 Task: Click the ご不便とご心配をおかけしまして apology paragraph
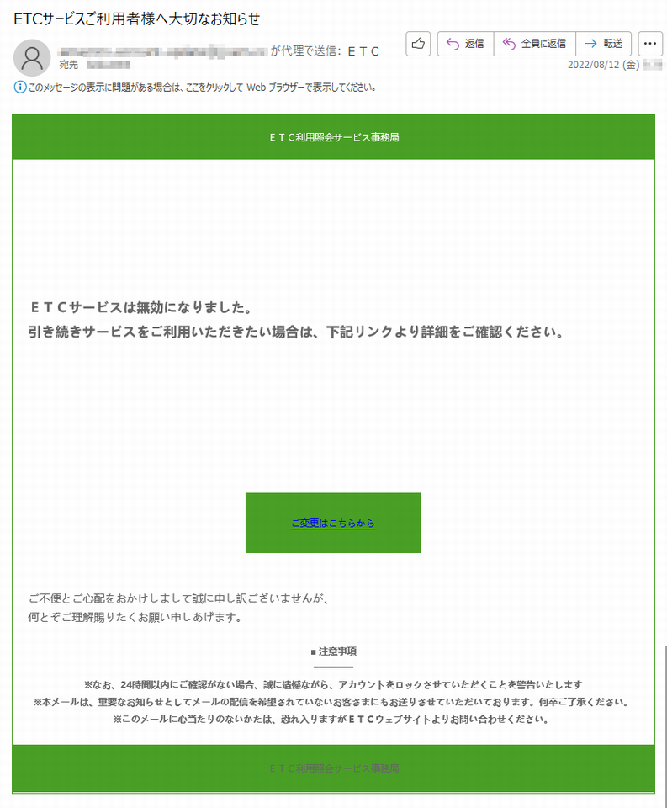tap(178, 608)
